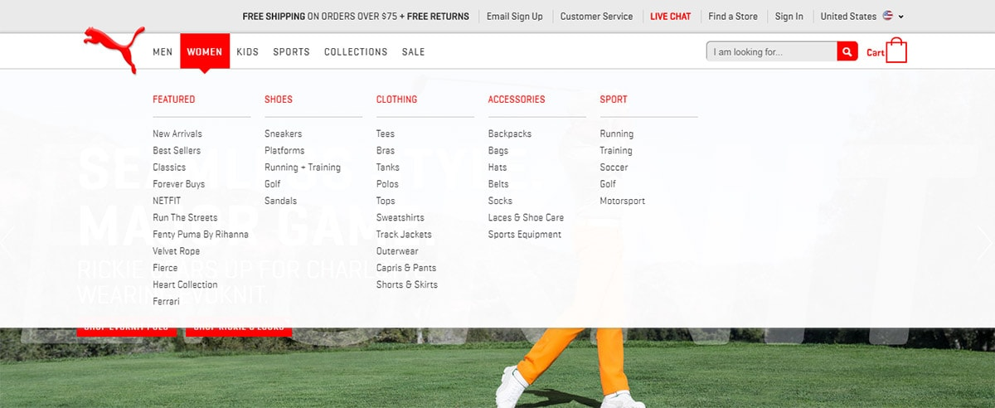Click Motorsport under Sport
Viewport: 995px width, 408px height.
click(x=622, y=201)
